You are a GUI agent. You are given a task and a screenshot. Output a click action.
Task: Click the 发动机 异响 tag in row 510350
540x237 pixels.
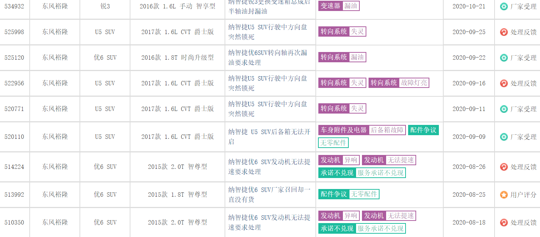(x=339, y=216)
